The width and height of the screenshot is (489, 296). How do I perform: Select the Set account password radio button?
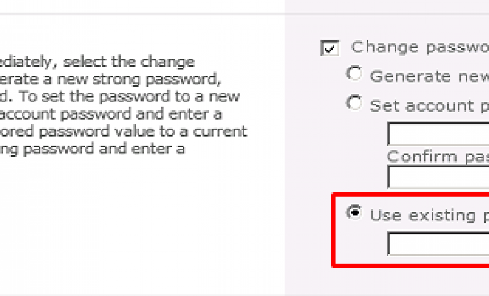click(x=354, y=103)
